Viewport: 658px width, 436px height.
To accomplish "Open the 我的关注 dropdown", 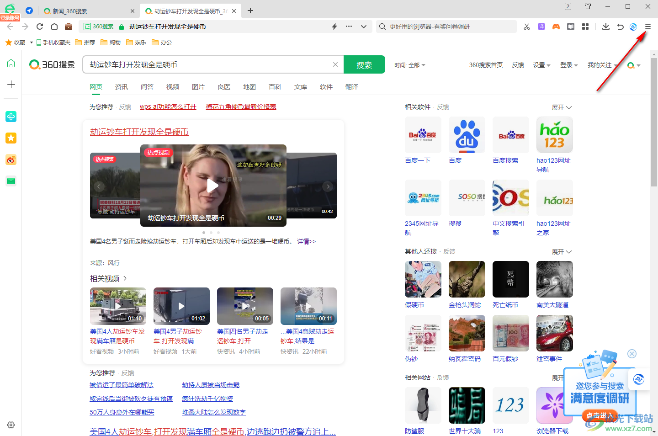I will pyautogui.click(x=602, y=65).
